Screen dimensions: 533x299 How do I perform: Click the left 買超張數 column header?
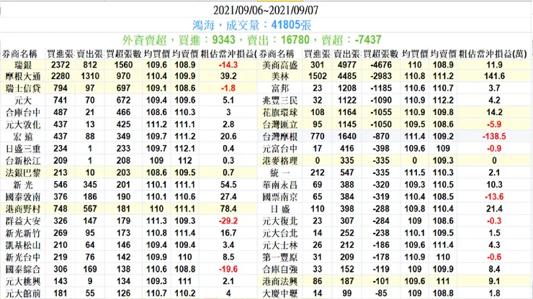coord(124,54)
